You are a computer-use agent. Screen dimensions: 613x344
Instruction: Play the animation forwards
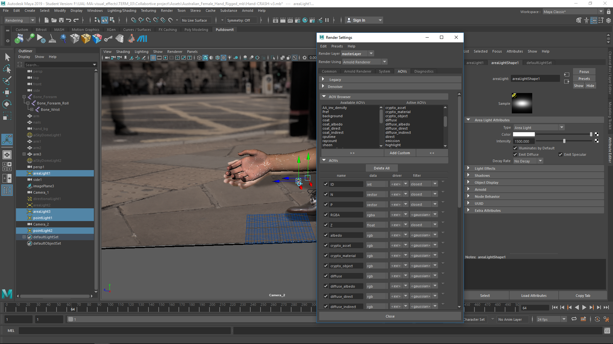tap(584, 308)
